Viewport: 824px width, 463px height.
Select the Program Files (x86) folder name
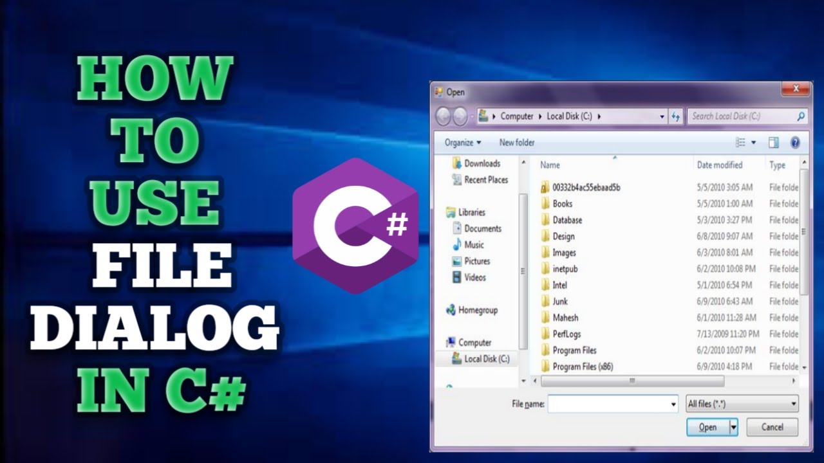pos(583,367)
